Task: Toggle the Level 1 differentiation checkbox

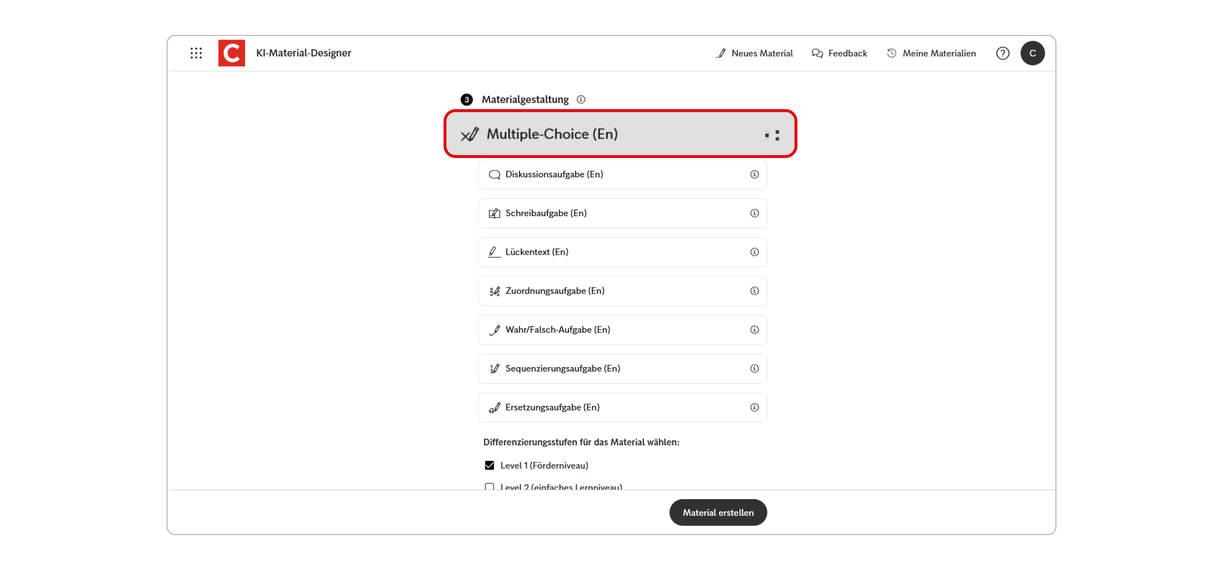Action: click(490, 465)
